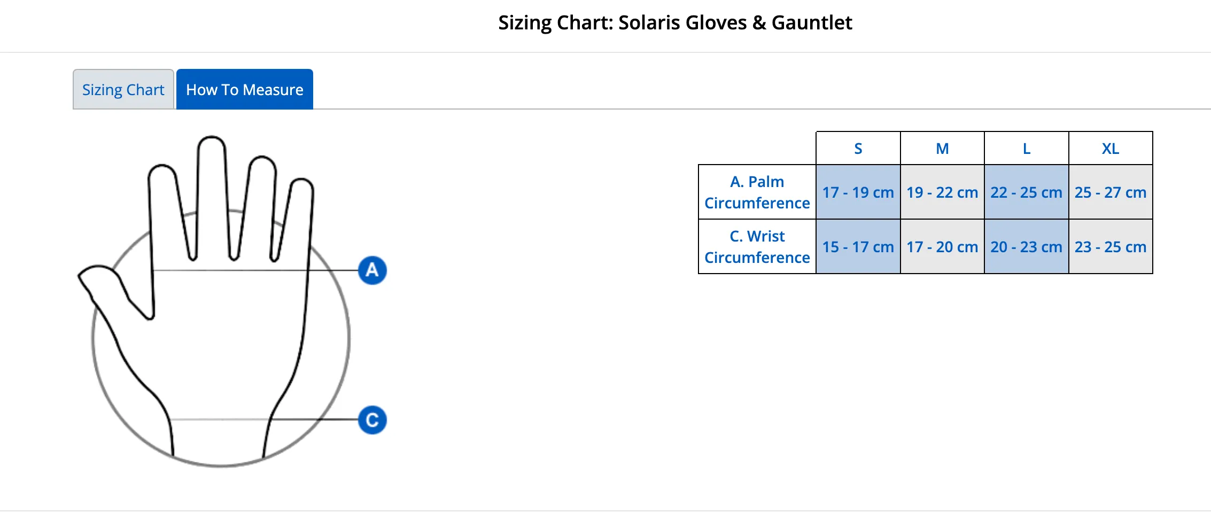Click the M size column header

click(942, 148)
